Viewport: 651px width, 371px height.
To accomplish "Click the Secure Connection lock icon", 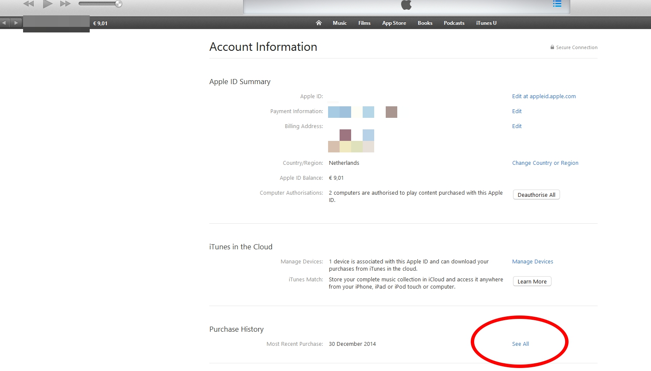I will click(552, 47).
